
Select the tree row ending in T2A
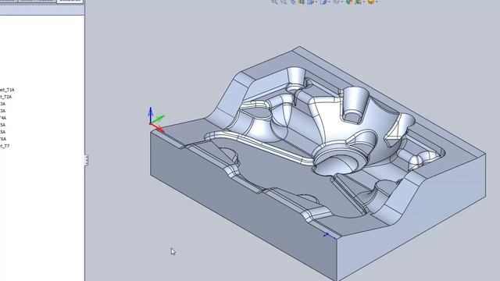(6, 97)
